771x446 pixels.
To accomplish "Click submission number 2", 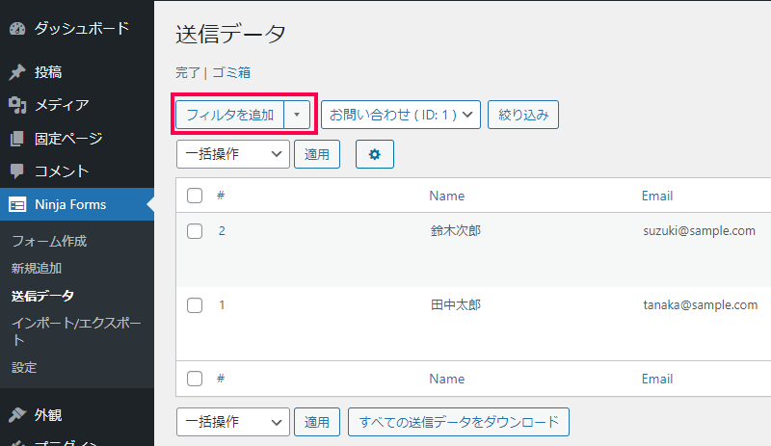I will (223, 231).
